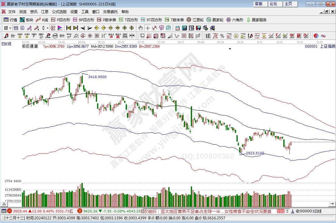Open the 公式选股 menu

tap(59, 12)
